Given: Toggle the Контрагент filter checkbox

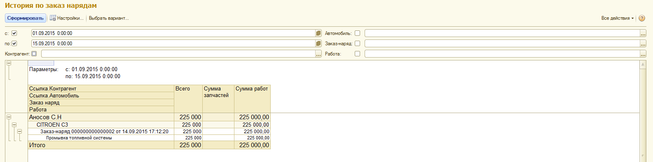Looking at the screenshot, I should 34,54.
